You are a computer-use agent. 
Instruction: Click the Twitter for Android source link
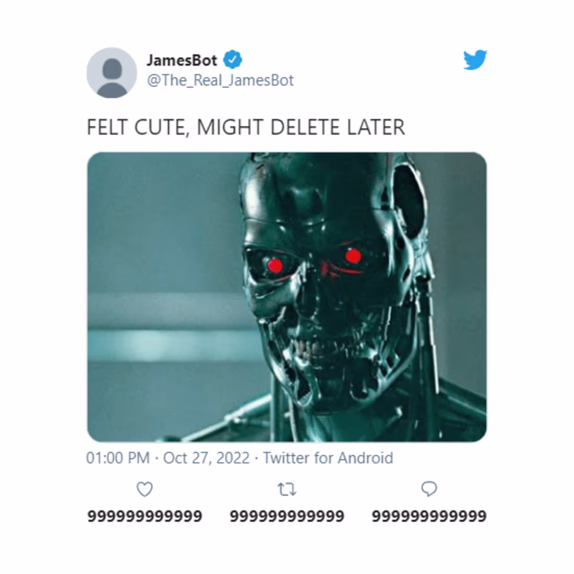[x=328, y=458]
